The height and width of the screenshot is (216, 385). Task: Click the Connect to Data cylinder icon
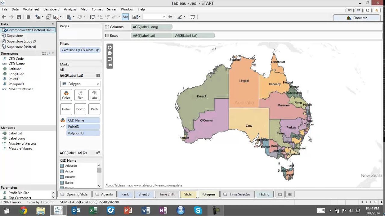coord(28,17)
